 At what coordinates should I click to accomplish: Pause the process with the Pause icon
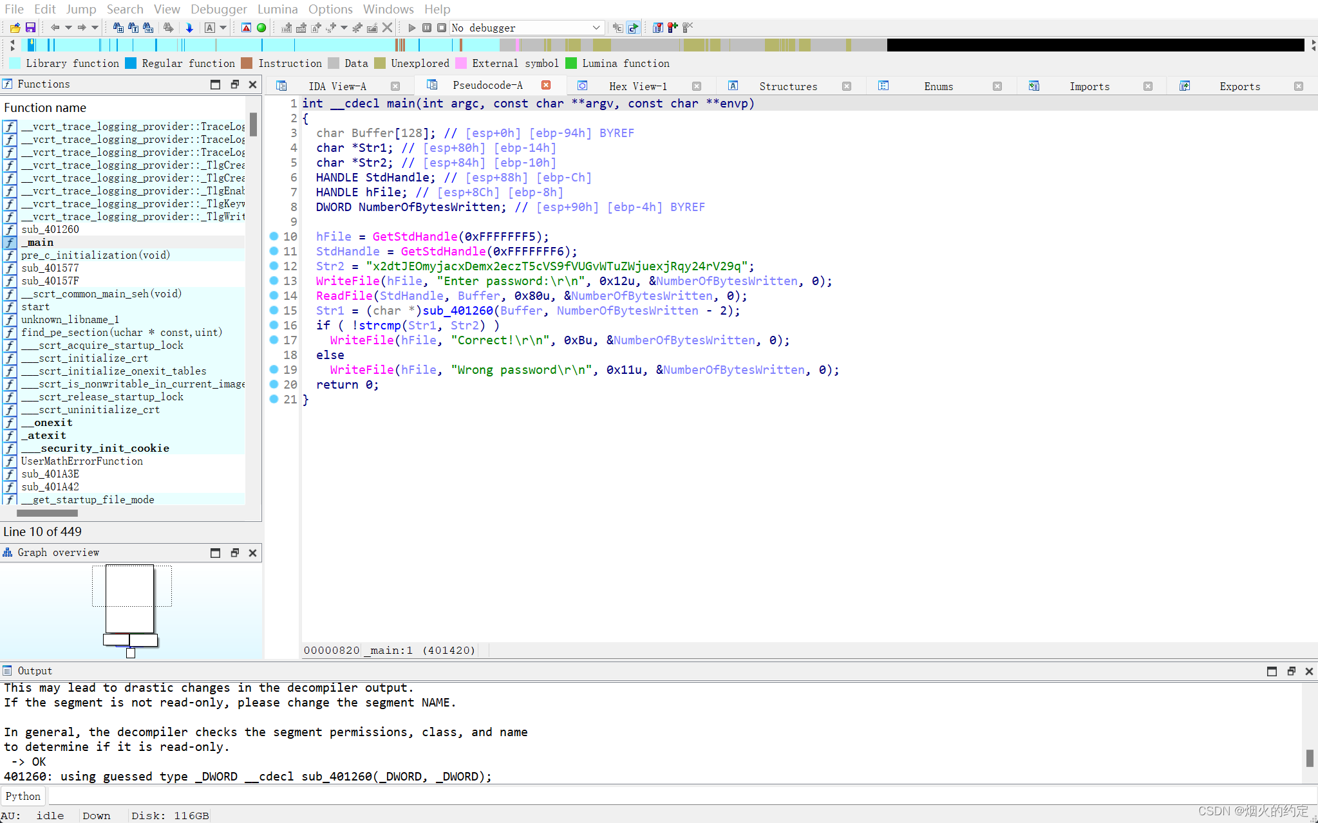[x=427, y=28]
